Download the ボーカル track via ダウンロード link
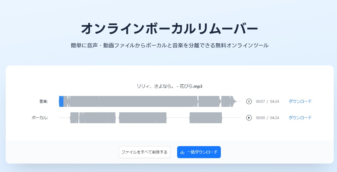 click(300, 118)
